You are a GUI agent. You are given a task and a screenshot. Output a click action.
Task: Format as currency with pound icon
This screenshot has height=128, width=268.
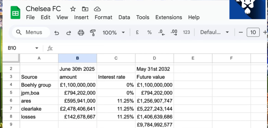(x=137, y=32)
